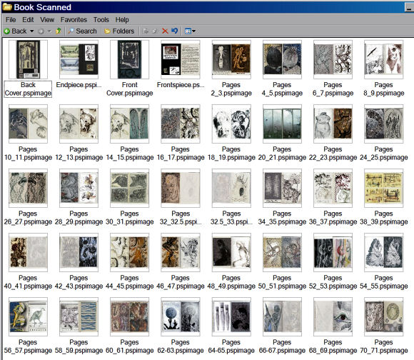
Task: Open the Forward history dropdown arrow
Action: 49,31
